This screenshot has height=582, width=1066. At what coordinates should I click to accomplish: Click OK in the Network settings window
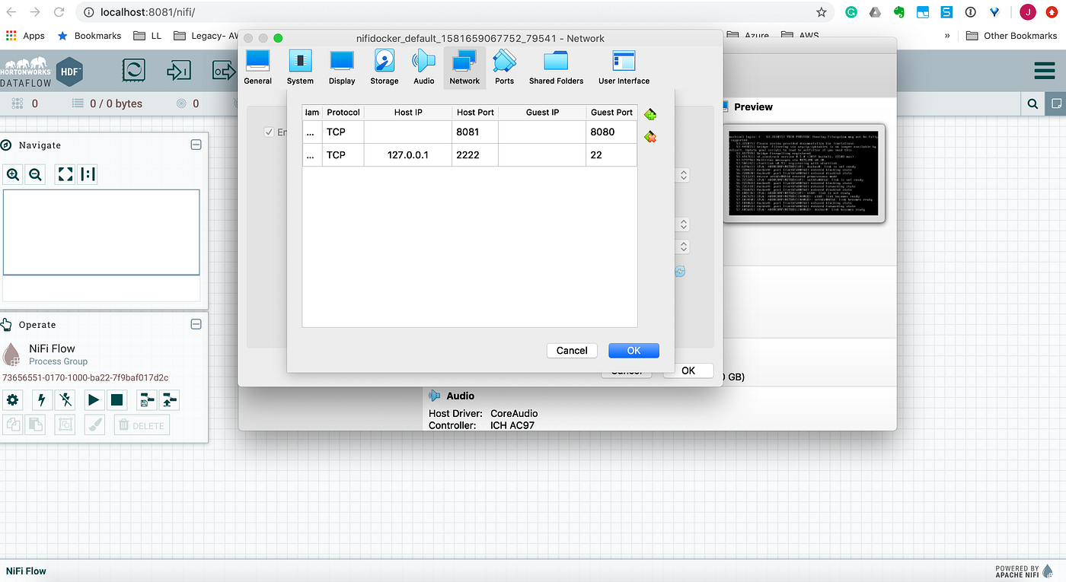pos(688,371)
